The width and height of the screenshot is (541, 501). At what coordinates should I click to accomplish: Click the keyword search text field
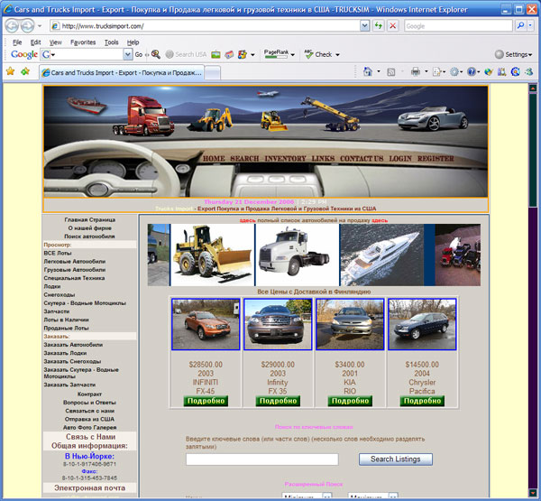pyautogui.click(x=261, y=459)
